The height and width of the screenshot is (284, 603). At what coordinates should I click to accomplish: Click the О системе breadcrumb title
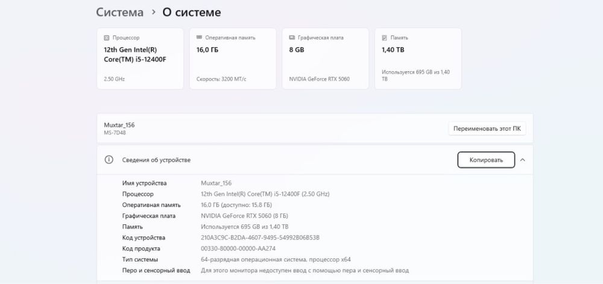[192, 12]
